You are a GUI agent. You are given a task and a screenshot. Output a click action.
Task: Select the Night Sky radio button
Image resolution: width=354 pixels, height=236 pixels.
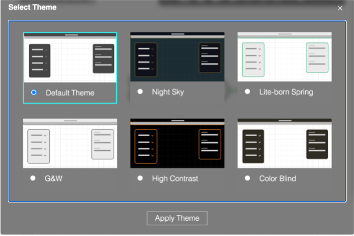coord(140,91)
